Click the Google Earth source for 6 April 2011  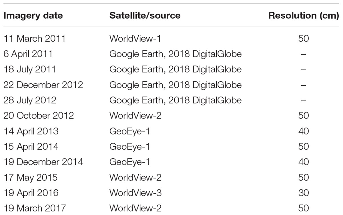point(176,54)
